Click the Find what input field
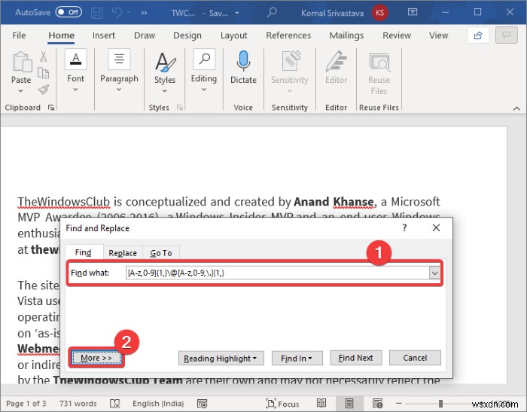 coord(277,273)
